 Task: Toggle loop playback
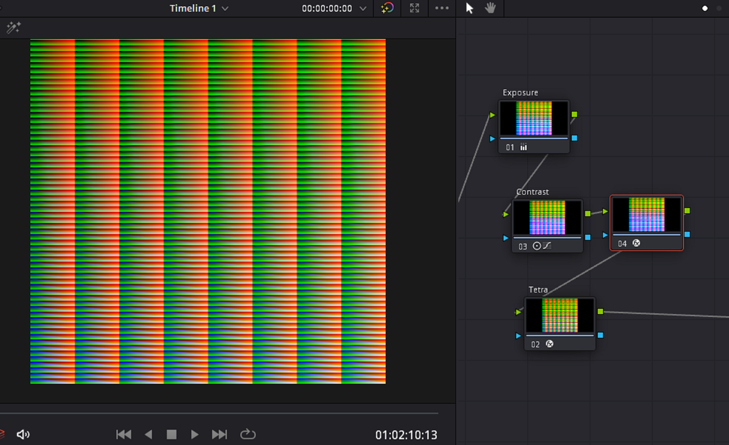click(x=248, y=434)
